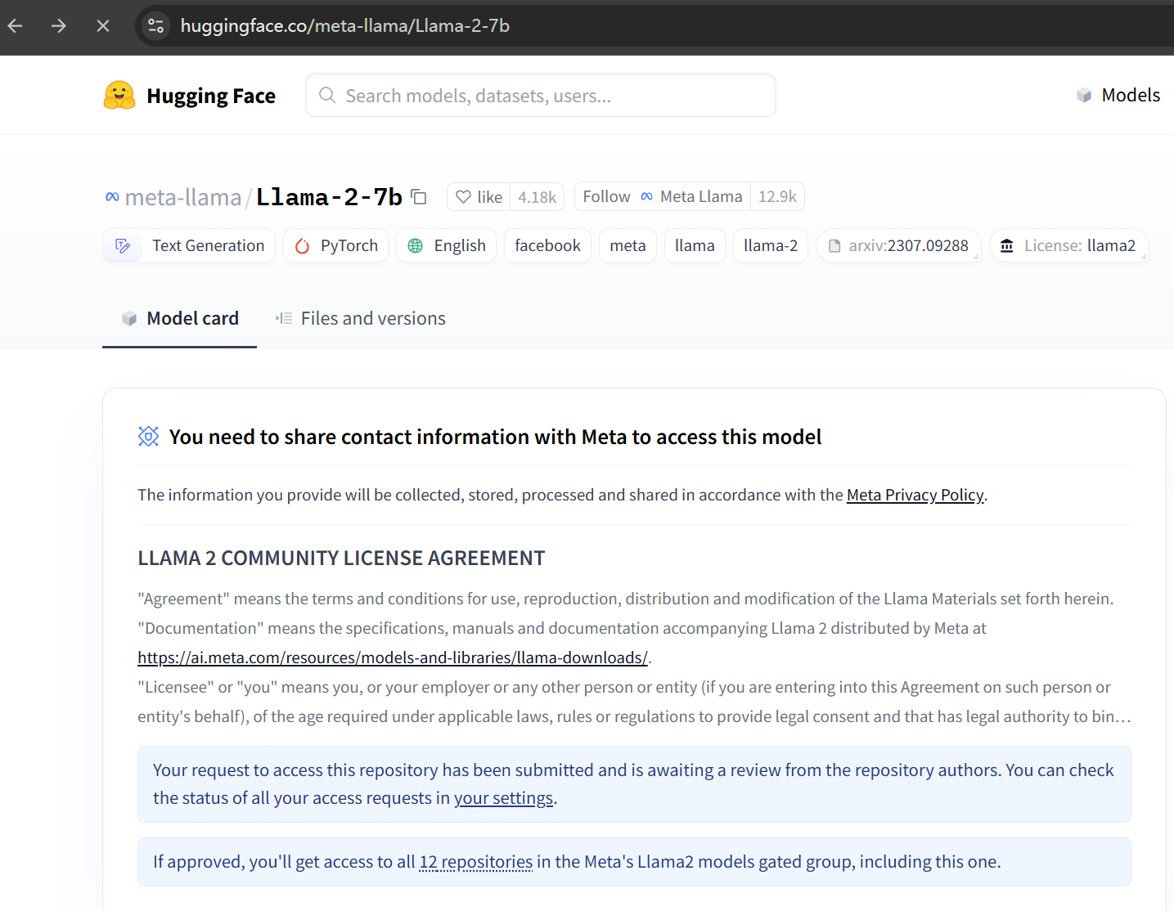Copy model name with the copy icon
The height and width of the screenshot is (911, 1174).
pyautogui.click(x=419, y=197)
